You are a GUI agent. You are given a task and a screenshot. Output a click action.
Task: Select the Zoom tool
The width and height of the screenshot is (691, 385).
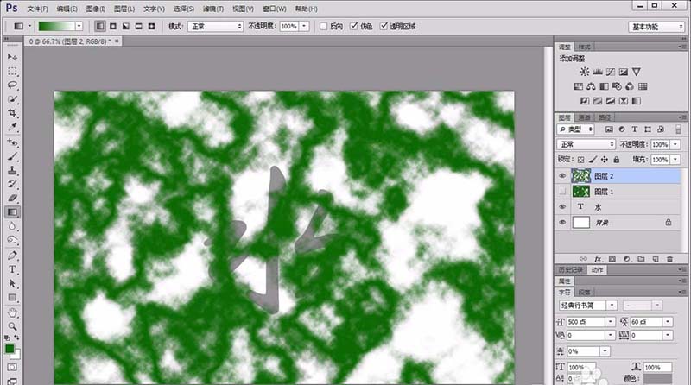click(12, 326)
